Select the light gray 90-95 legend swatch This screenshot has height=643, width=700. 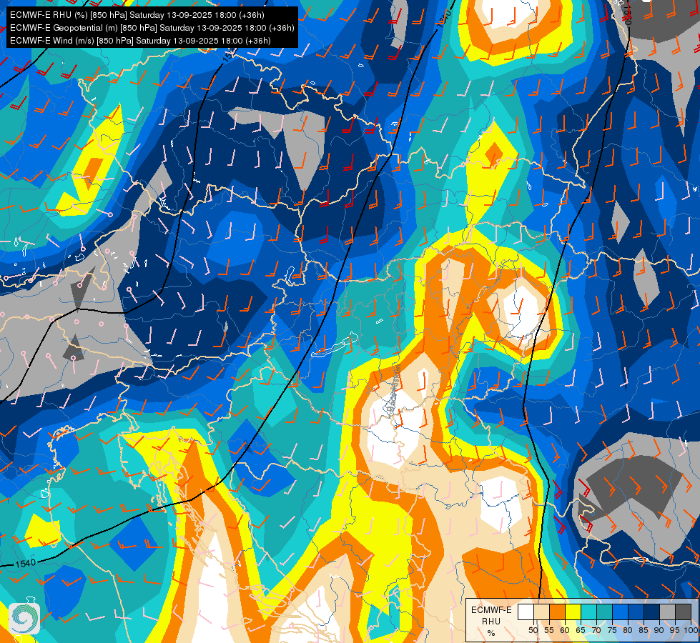tap(667, 612)
